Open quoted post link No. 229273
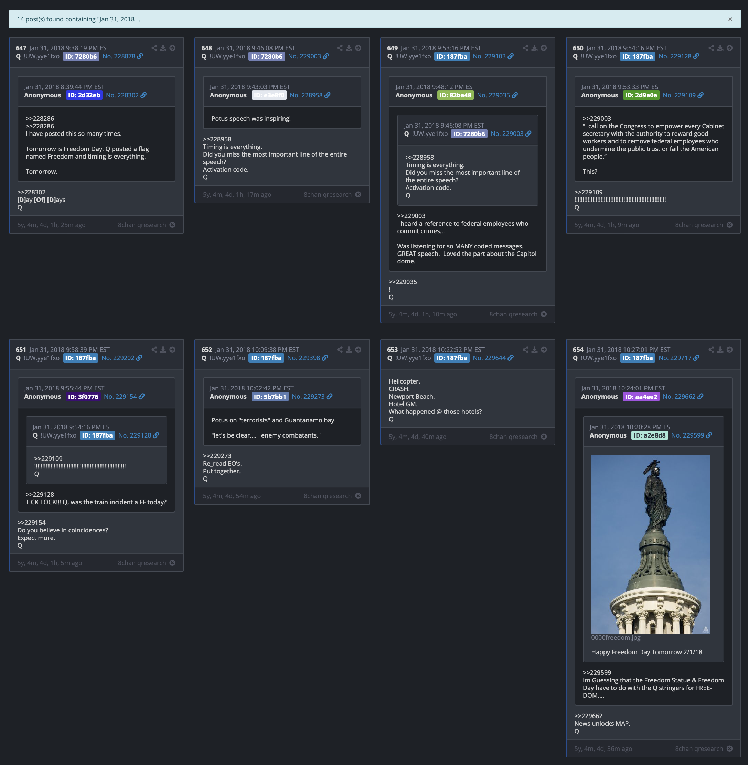The image size is (748, 765). (x=312, y=396)
